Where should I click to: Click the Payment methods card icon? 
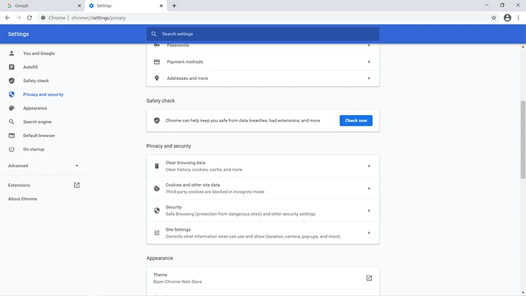[x=157, y=62]
